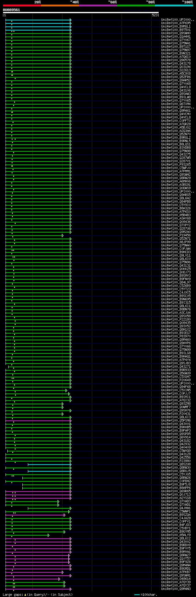
Task: Select hit UniRef100_Q4JHA1
Action: (x=176, y=508)
